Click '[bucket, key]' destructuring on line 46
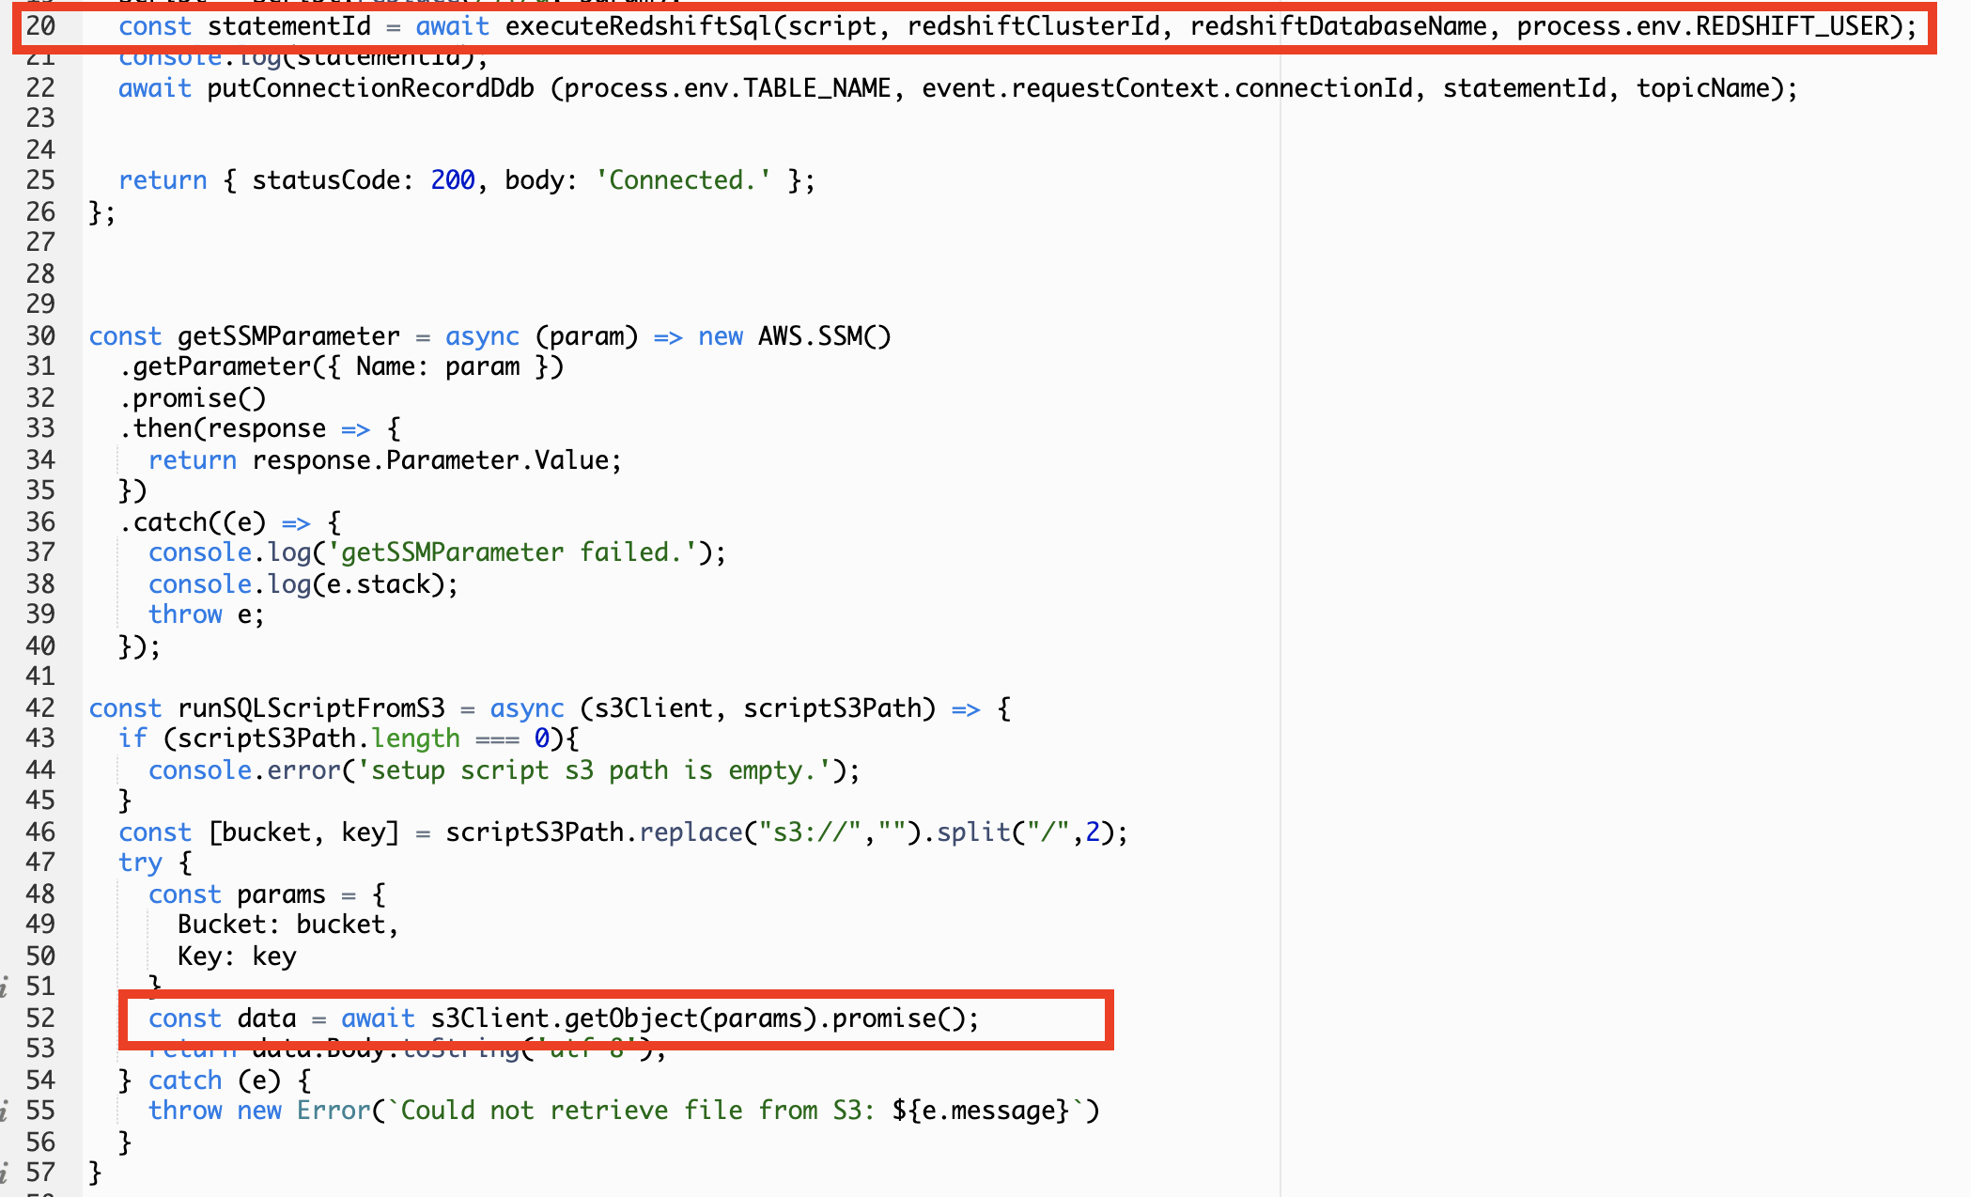The height and width of the screenshot is (1197, 1971). tap(304, 832)
